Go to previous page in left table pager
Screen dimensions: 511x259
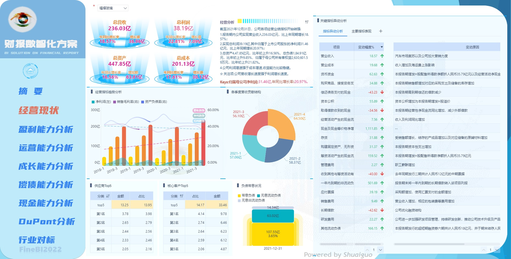(x=368, y=250)
